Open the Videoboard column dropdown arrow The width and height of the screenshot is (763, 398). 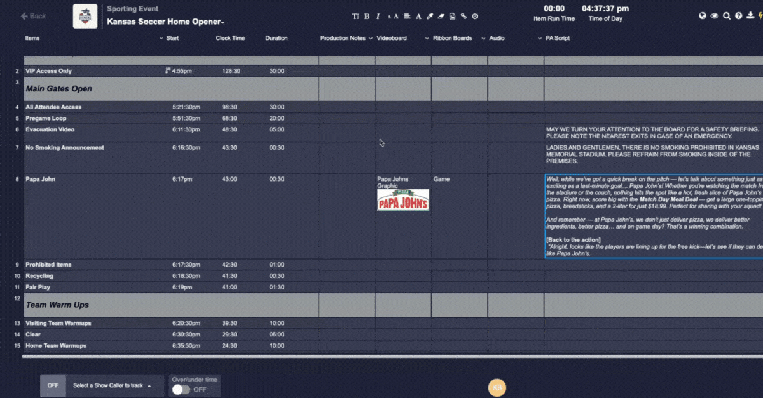point(427,39)
